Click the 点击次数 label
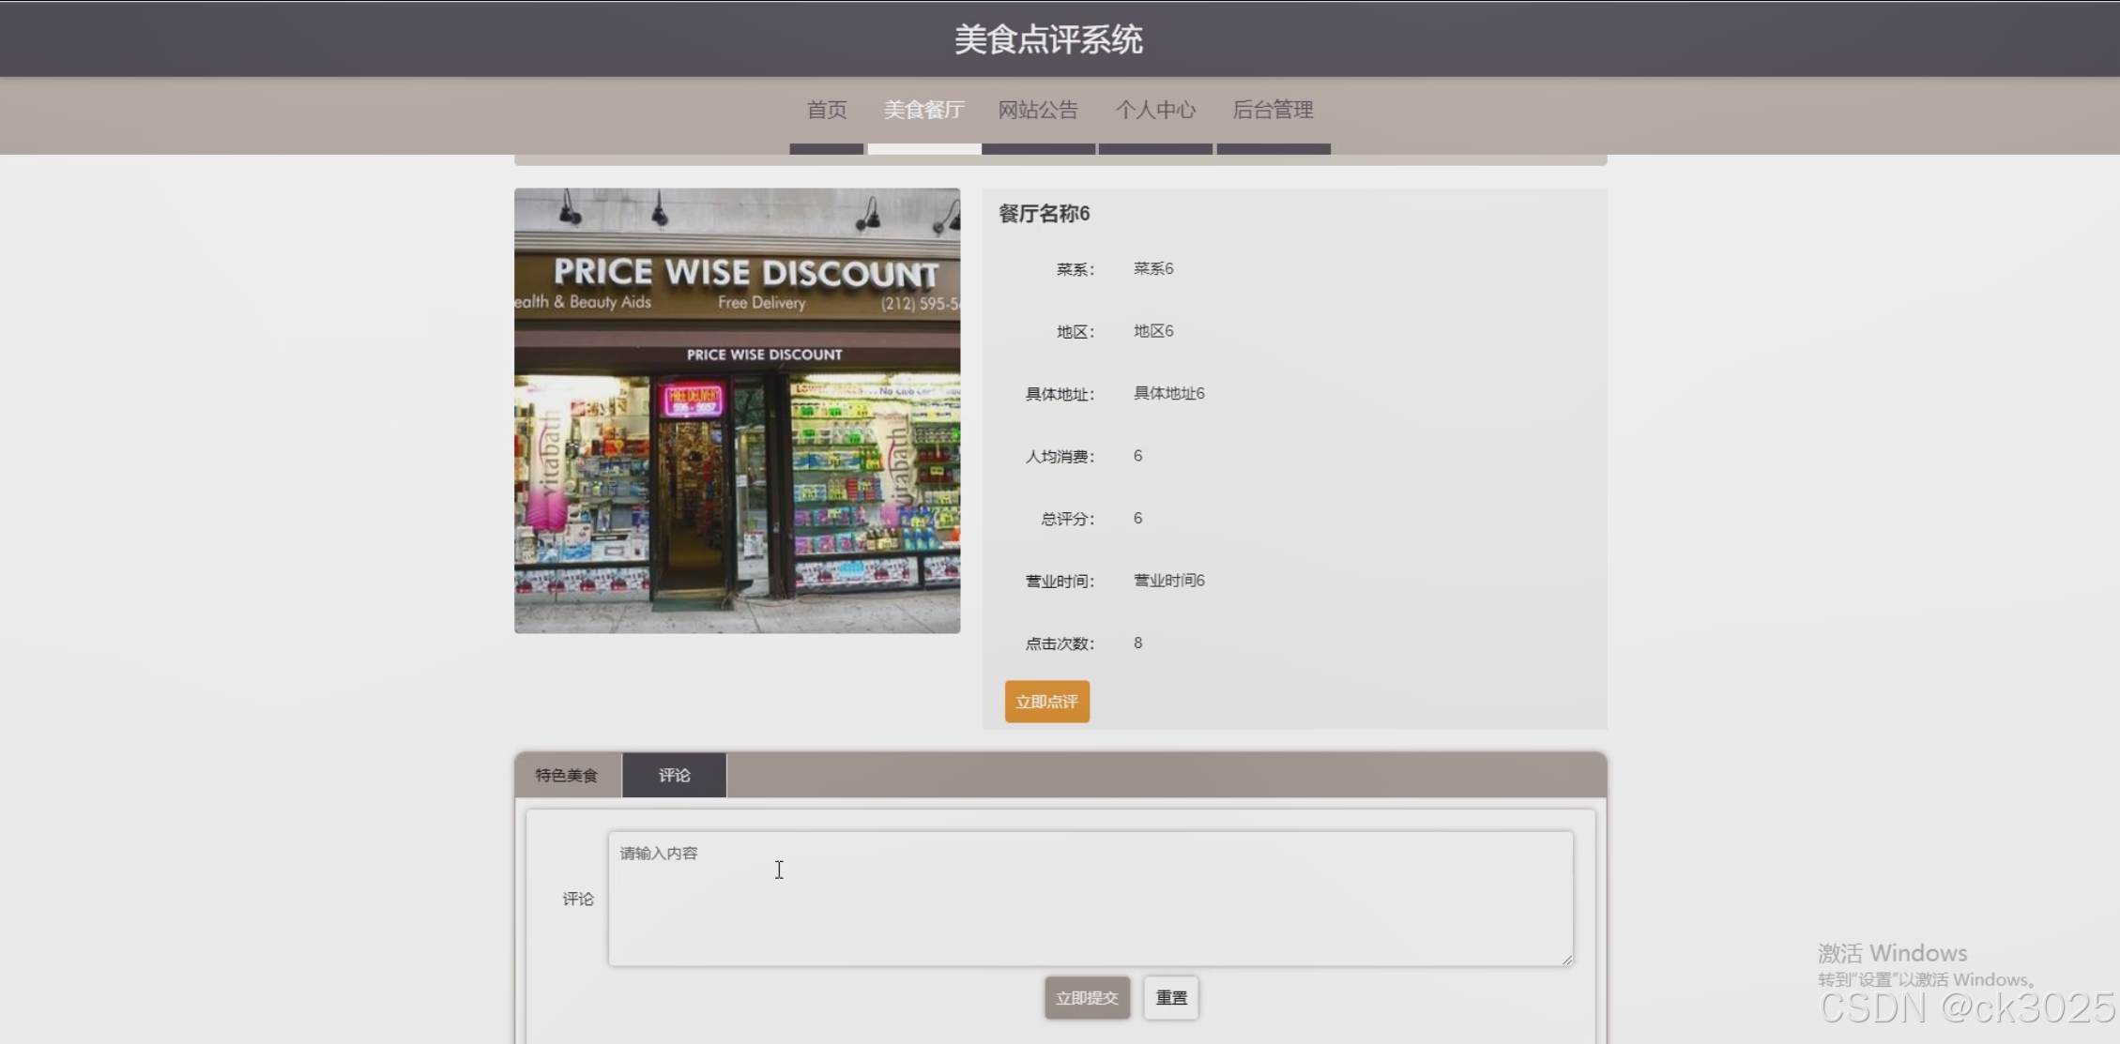Viewport: 2120px width, 1044px height. 1059,643
